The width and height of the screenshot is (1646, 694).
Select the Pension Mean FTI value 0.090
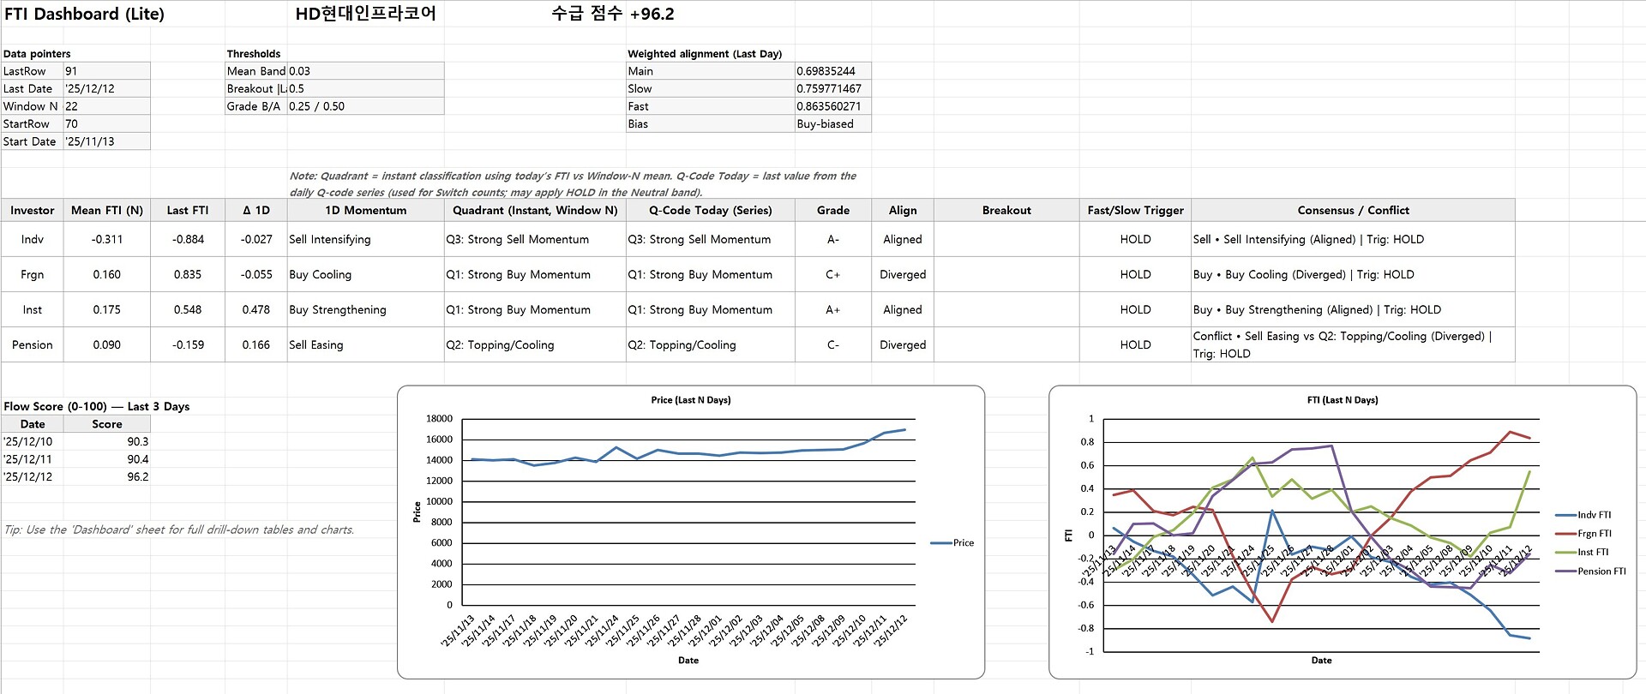tap(107, 345)
